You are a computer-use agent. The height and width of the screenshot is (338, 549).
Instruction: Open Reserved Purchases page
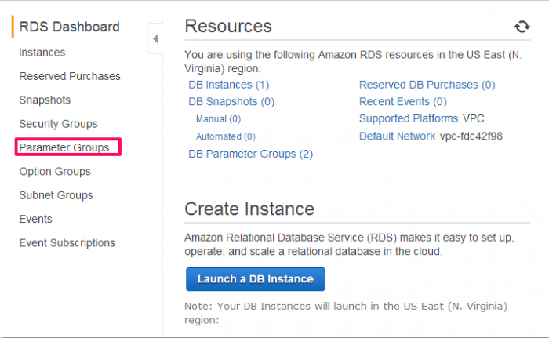70,76
